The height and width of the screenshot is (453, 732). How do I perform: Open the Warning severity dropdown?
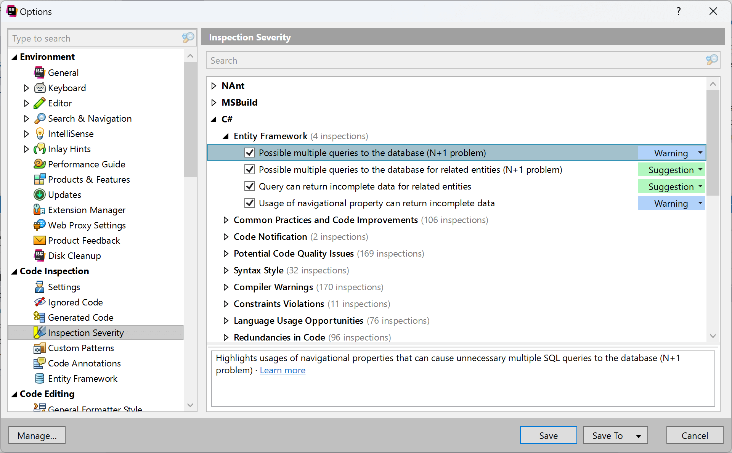[700, 153]
